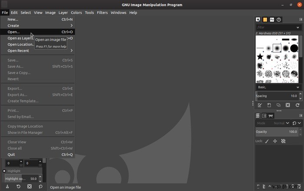This screenshot has height=191, width=304.
Task: Select the star brush thumbnail
Action: 260,57
